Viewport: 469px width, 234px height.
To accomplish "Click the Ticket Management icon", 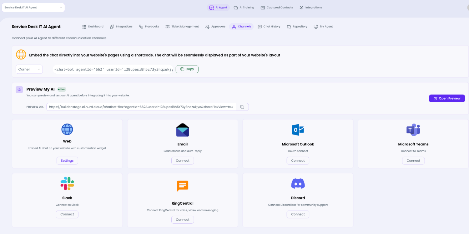I will [168, 27].
